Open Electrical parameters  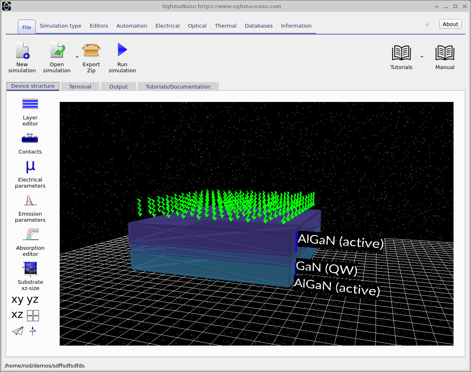tap(30, 175)
